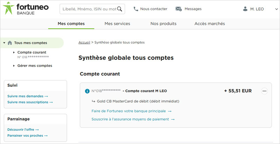Expand the Compte courant sidebar item
The image size is (280, 144).
14,52
